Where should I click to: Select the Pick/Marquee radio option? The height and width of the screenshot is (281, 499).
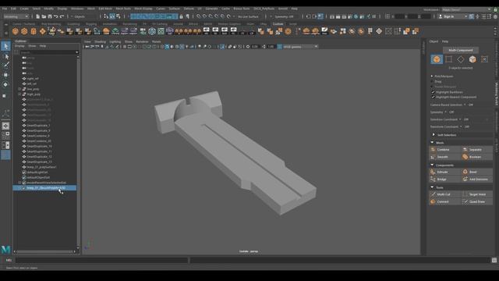click(x=432, y=76)
